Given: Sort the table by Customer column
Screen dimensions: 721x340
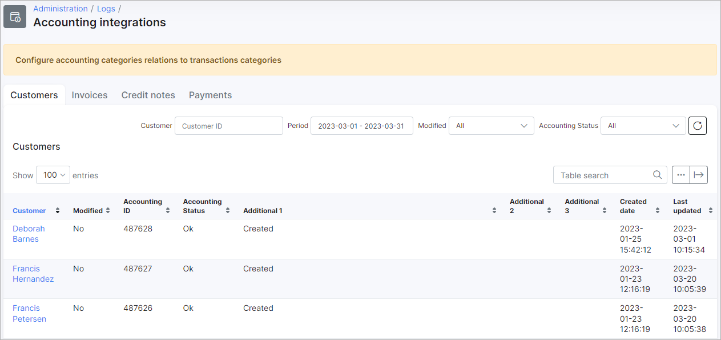Looking at the screenshot, I should (x=57, y=210).
